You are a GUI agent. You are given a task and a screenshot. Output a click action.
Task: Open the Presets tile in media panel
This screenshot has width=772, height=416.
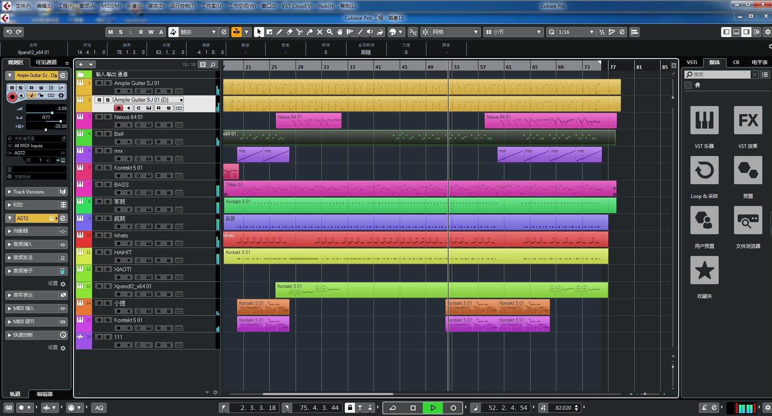point(748,170)
